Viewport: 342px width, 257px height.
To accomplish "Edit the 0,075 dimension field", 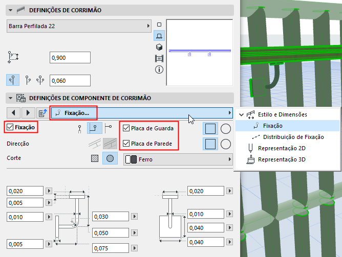I will [x=111, y=248].
